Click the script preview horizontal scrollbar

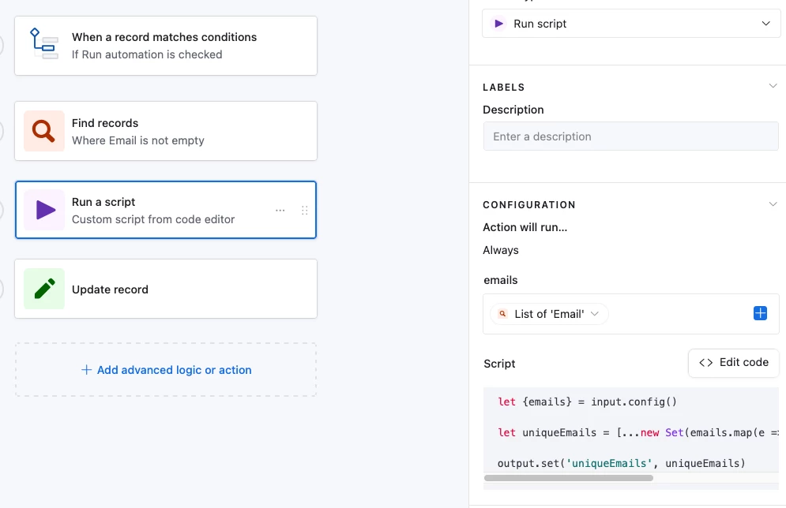[x=568, y=478]
